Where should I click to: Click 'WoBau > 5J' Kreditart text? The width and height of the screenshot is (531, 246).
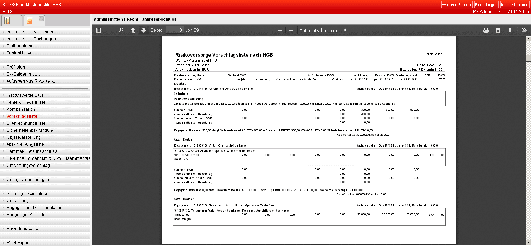click(x=182, y=159)
